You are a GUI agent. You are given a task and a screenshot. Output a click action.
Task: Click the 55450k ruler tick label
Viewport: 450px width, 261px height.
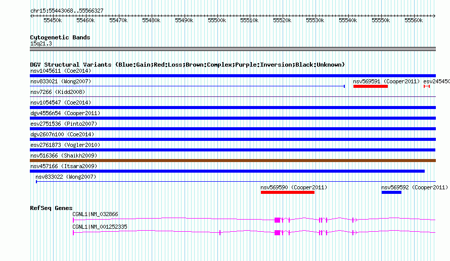click(x=53, y=20)
